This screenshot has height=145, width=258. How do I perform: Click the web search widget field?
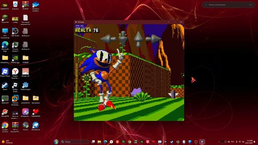pyautogui.click(x=229, y=5)
